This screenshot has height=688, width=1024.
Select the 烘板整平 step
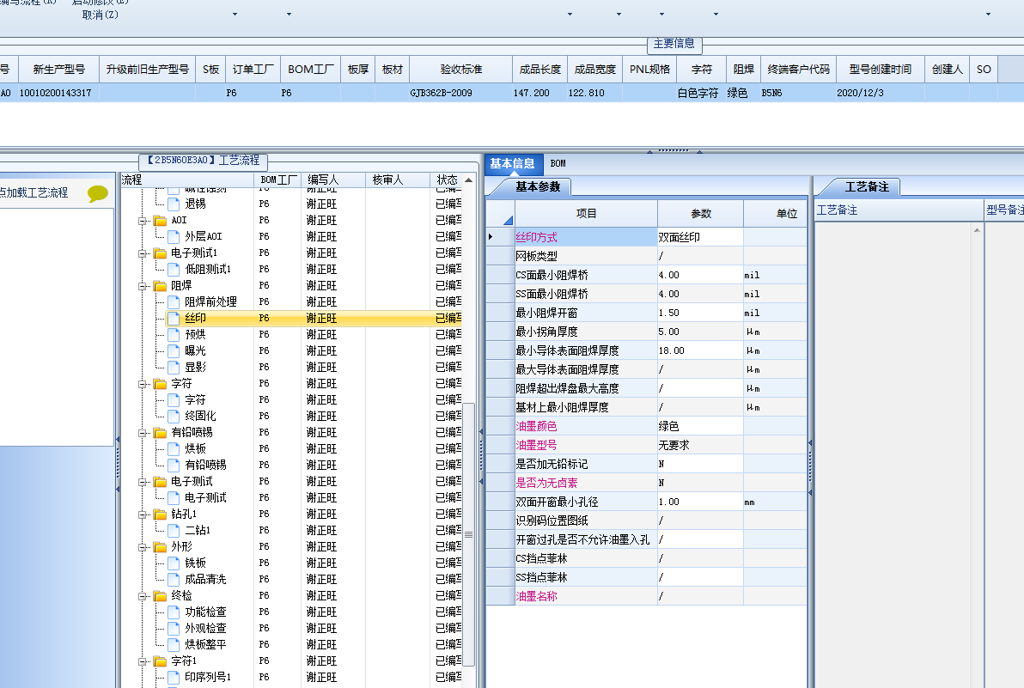click(205, 645)
